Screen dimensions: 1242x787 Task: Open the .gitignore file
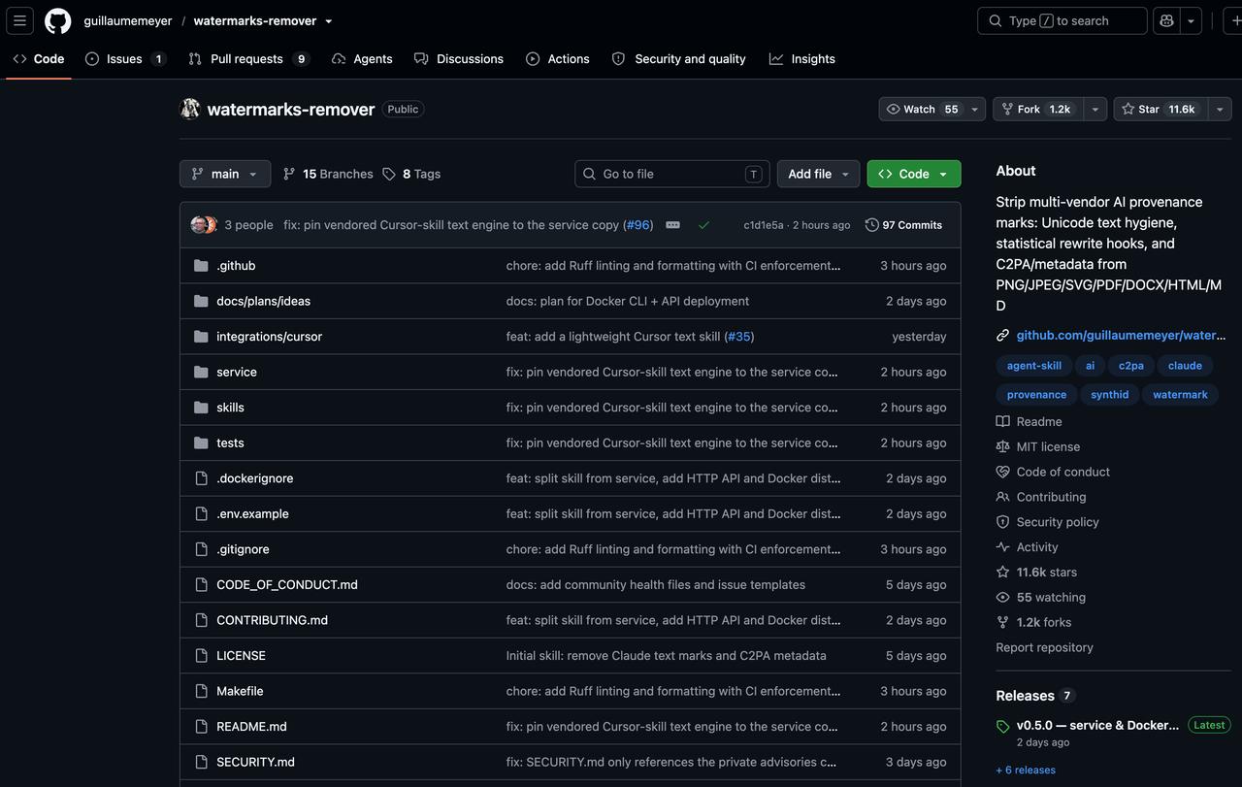[243, 549]
